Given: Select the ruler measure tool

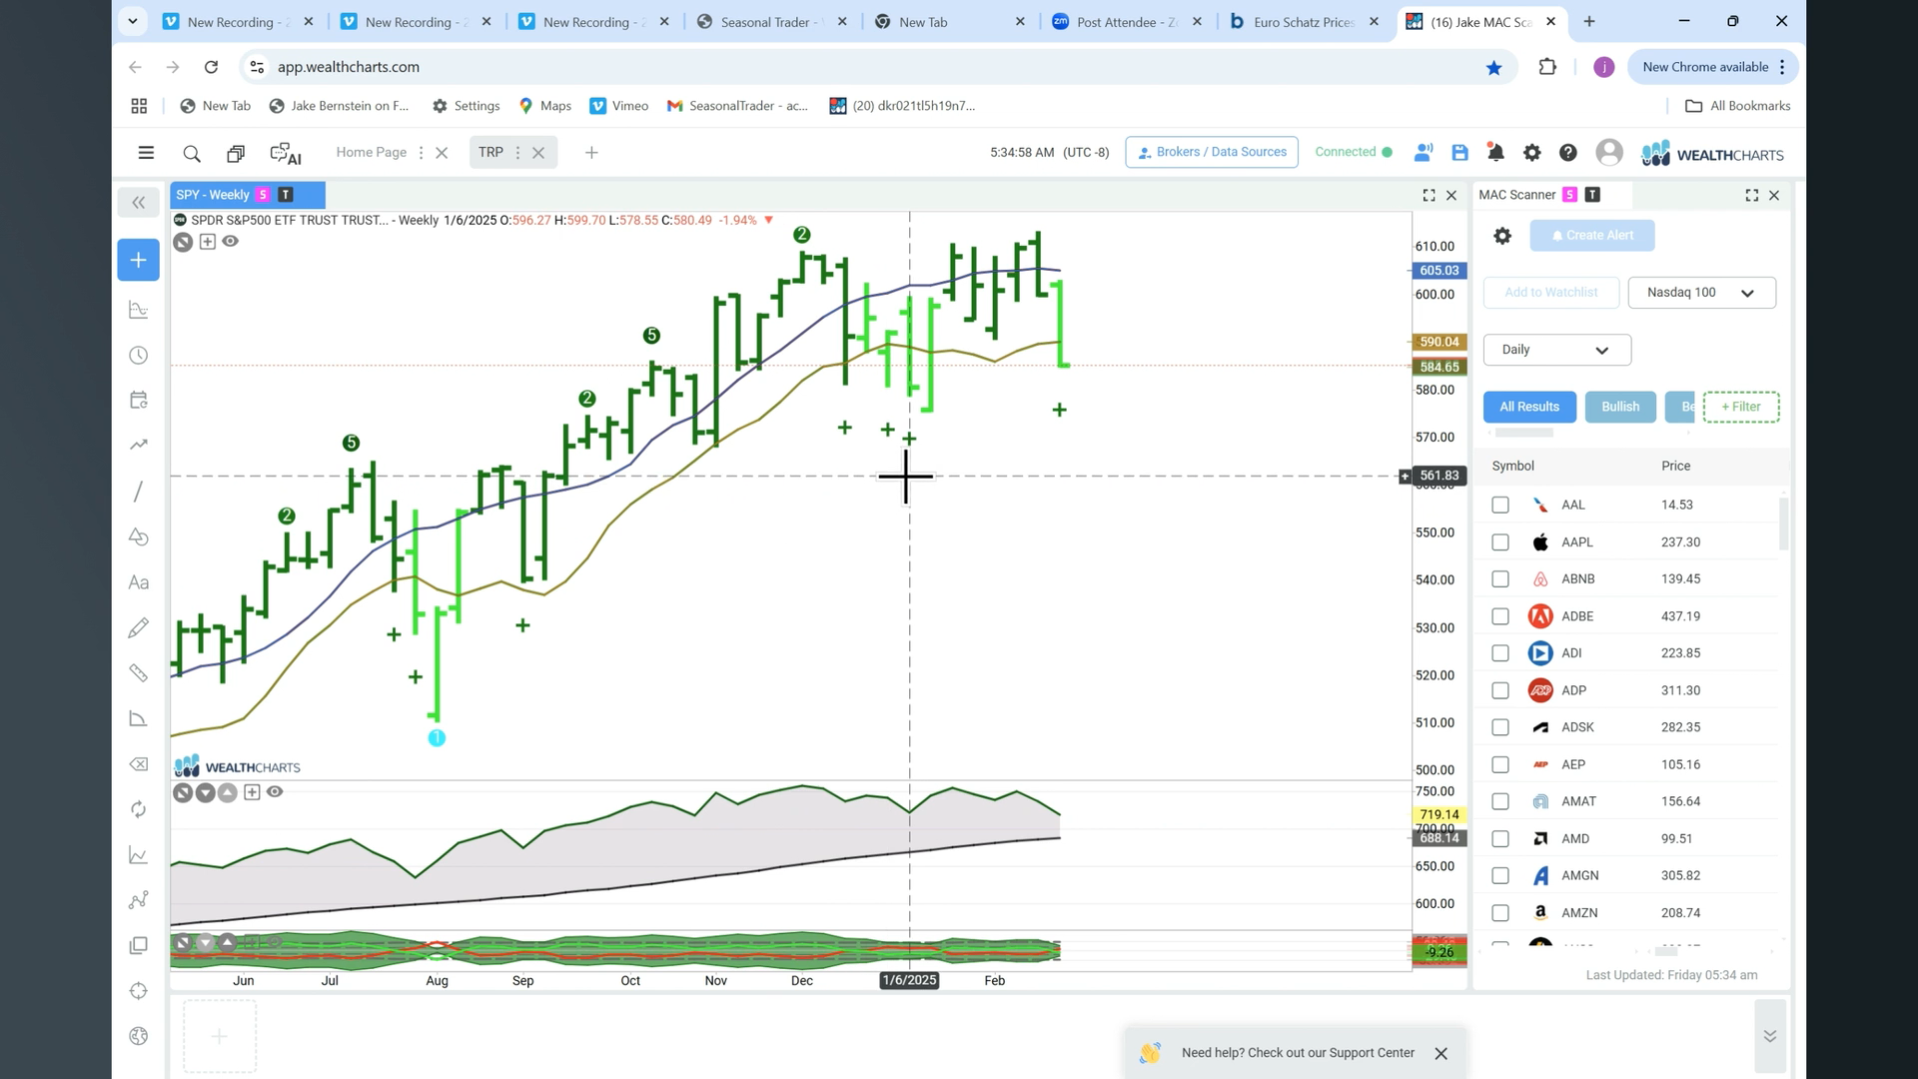Looking at the screenshot, I should pyautogui.click(x=139, y=673).
